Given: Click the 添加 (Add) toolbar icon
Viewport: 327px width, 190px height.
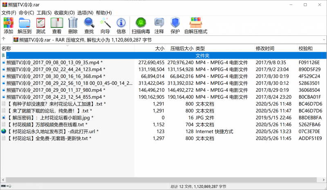Looking at the screenshot, I should click(x=8, y=25).
